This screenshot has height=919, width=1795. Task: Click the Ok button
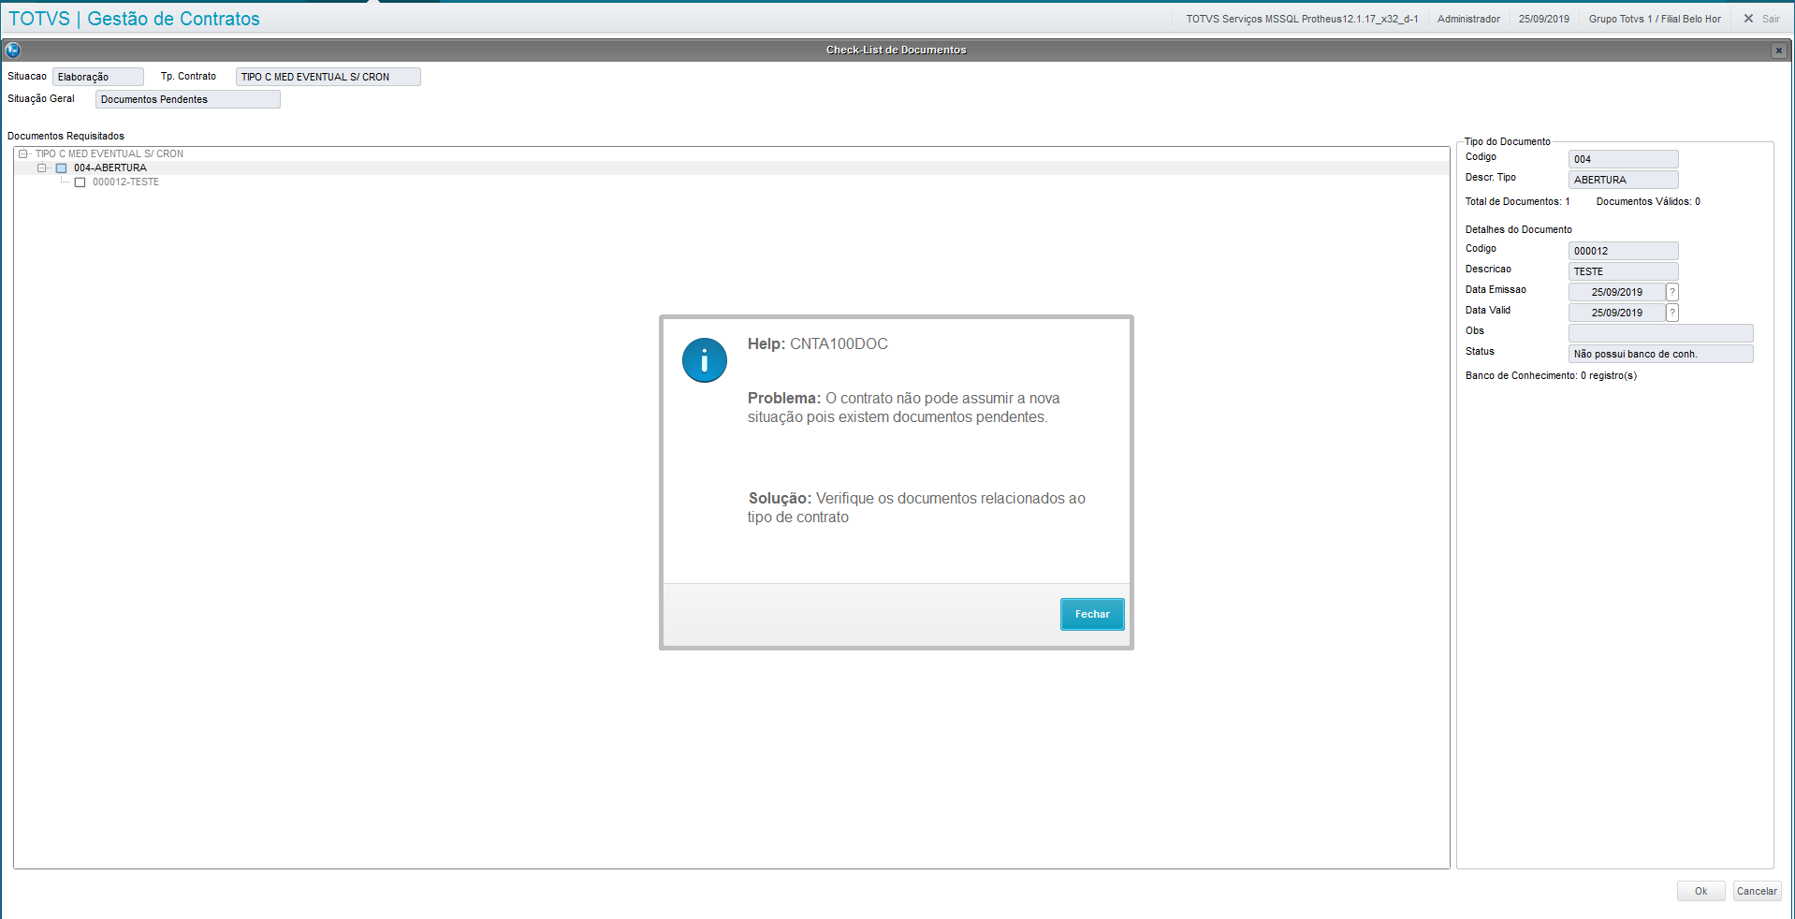pos(1700,891)
